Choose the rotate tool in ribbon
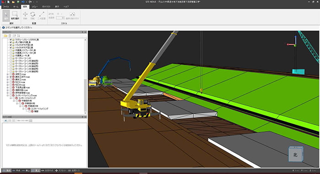This screenshot has height=174, width=320. (x=32, y=16)
